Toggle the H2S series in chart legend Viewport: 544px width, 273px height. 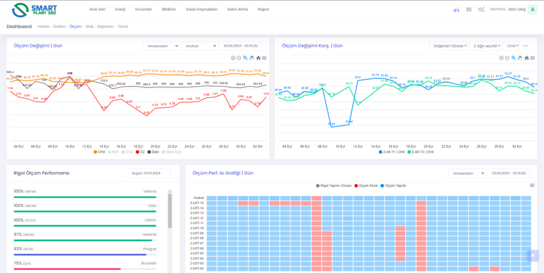[114, 152]
